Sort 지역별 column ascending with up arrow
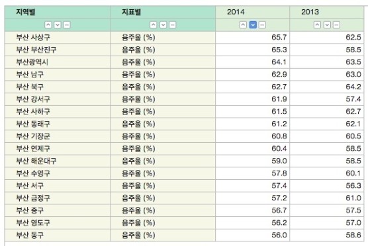This screenshot has width=368, height=246. click(48, 25)
